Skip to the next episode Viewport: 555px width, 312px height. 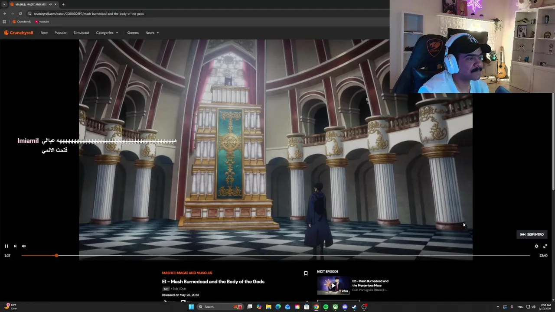point(15,246)
